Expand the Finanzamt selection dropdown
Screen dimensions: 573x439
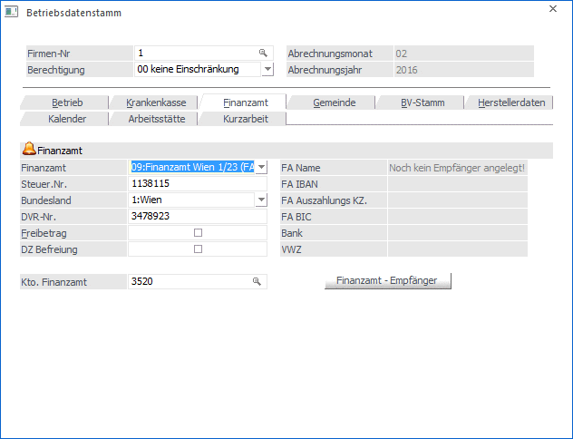[x=262, y=168]
